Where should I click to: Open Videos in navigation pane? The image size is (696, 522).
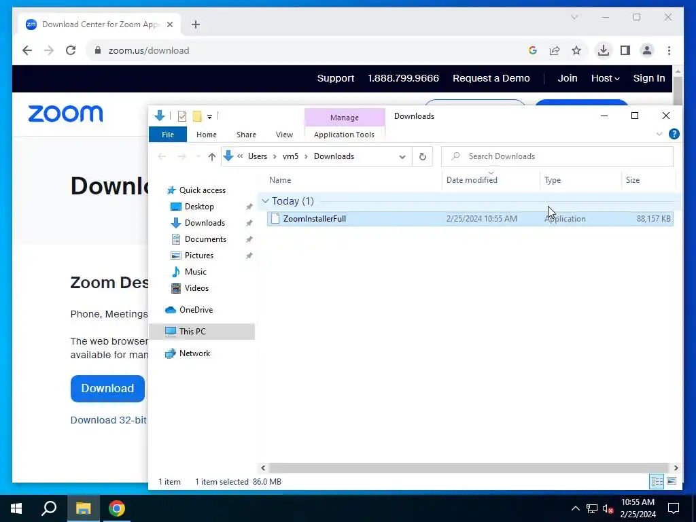tap(196, 288)
